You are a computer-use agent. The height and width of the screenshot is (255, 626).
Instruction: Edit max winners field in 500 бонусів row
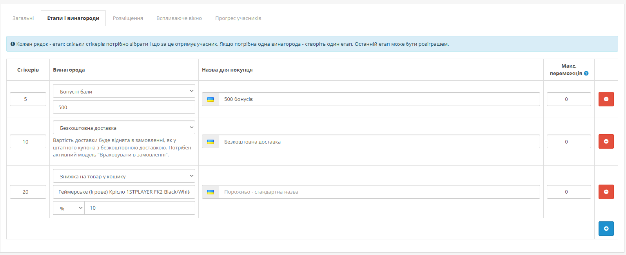[x=569, y=99]
